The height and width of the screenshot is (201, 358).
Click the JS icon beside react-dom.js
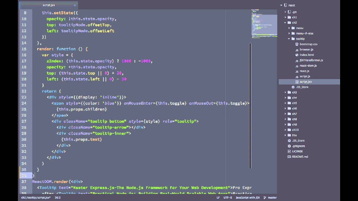point(297,66)
